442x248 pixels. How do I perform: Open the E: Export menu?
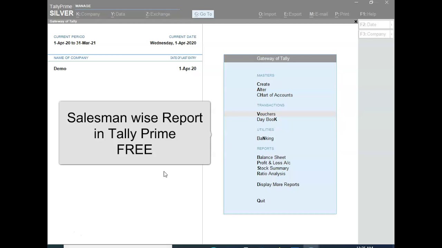click(x=293, y=14)
